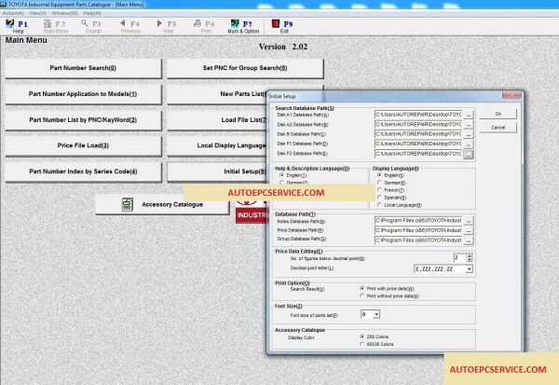
Task: Click Set PNC for Group Search(5)
Action: tap(245, 68)
